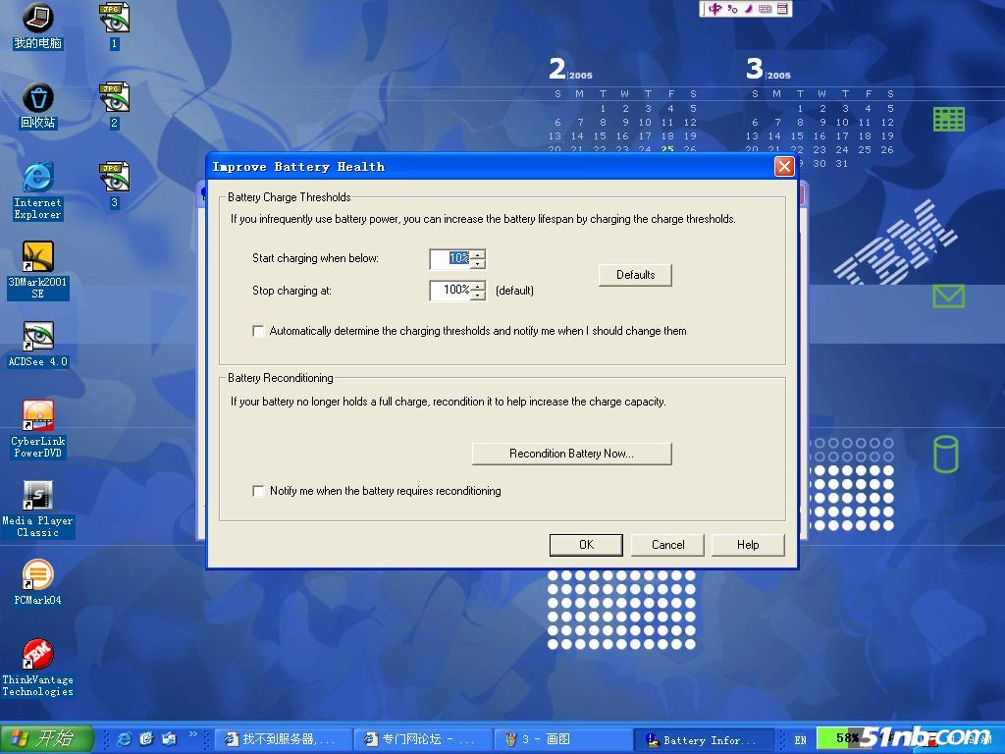The width and height of the screenshot is (1005, 754).
Task: Select the ACDSee 4.0 desktop icon
Action: (x=37, y=337)
